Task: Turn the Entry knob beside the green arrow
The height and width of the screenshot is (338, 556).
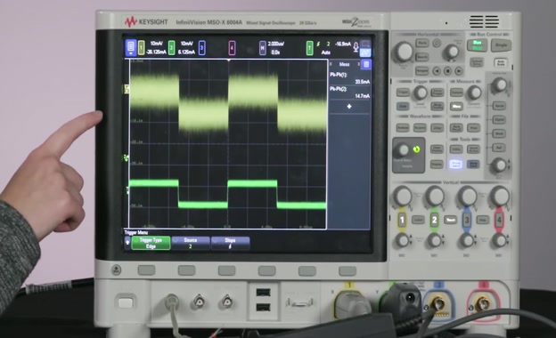Action: [x=403, y=150]
